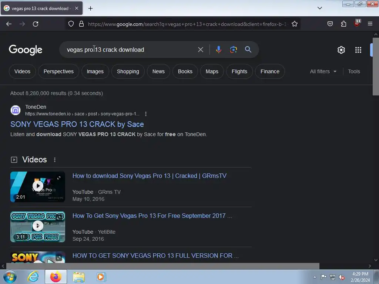Open the Windows Start menu
Image resolution: width=379 pixels, height=284 pixels.
pos(10,277)
